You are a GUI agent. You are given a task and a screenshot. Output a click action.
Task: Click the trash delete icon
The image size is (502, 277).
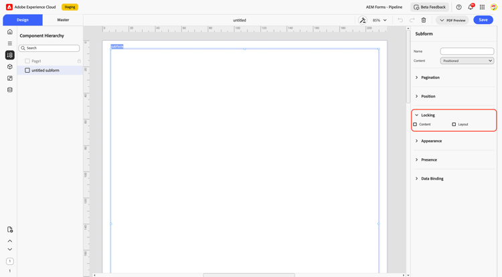pos(424,20)
